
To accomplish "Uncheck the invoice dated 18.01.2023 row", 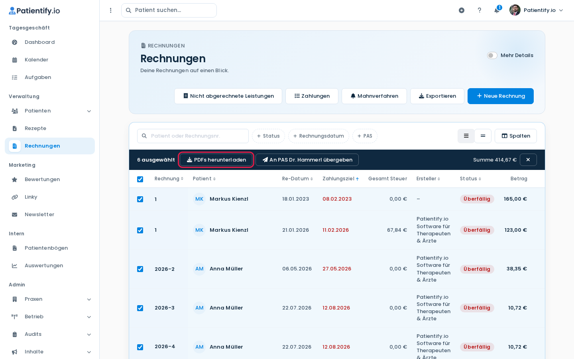I will pos(140,199).
